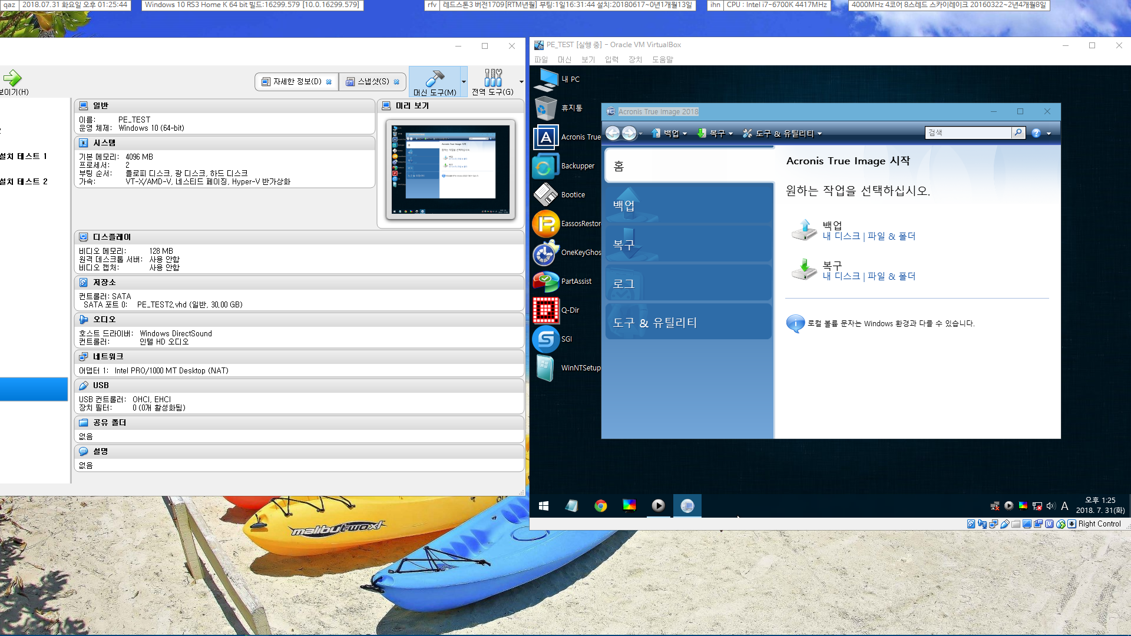
Task: Open the 복구 toolbar dropdown in Acronis
Action: coord(715,134)
